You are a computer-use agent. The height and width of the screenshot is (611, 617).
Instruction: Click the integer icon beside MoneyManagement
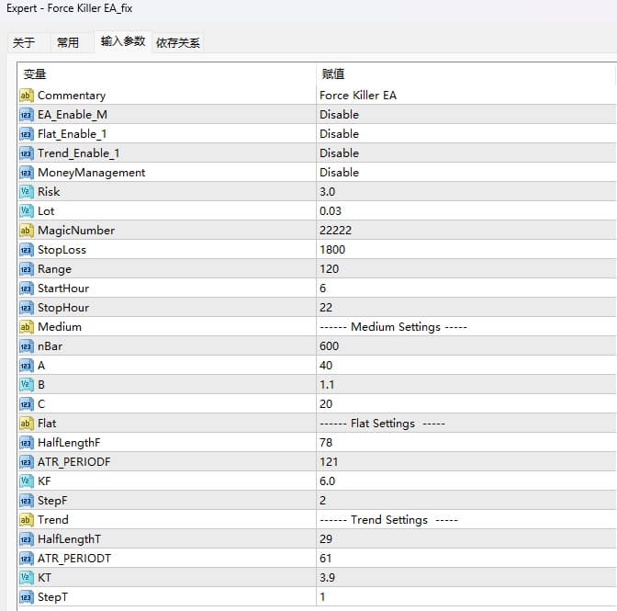pyautogui.click(x=26, y=173)
